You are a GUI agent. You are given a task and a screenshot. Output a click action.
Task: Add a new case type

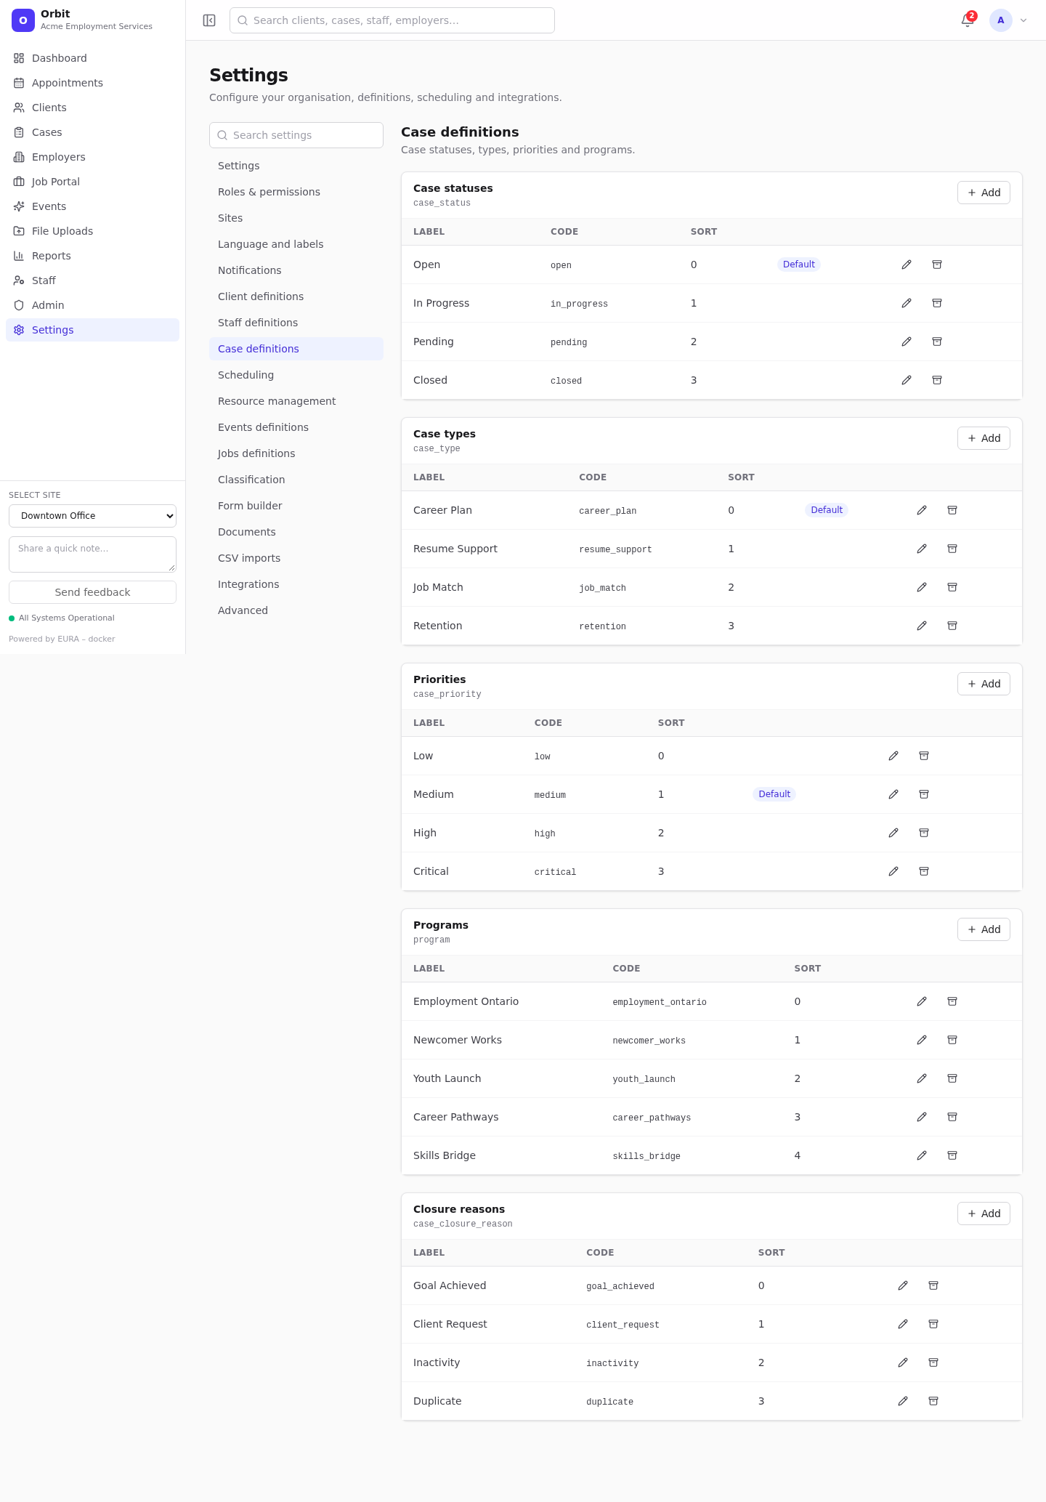click(x=984, y=438)
